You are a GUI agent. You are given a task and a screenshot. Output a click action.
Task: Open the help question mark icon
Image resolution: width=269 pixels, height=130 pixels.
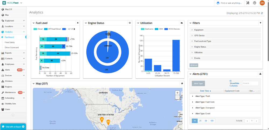pyautogui.click(x=254, y=3)
